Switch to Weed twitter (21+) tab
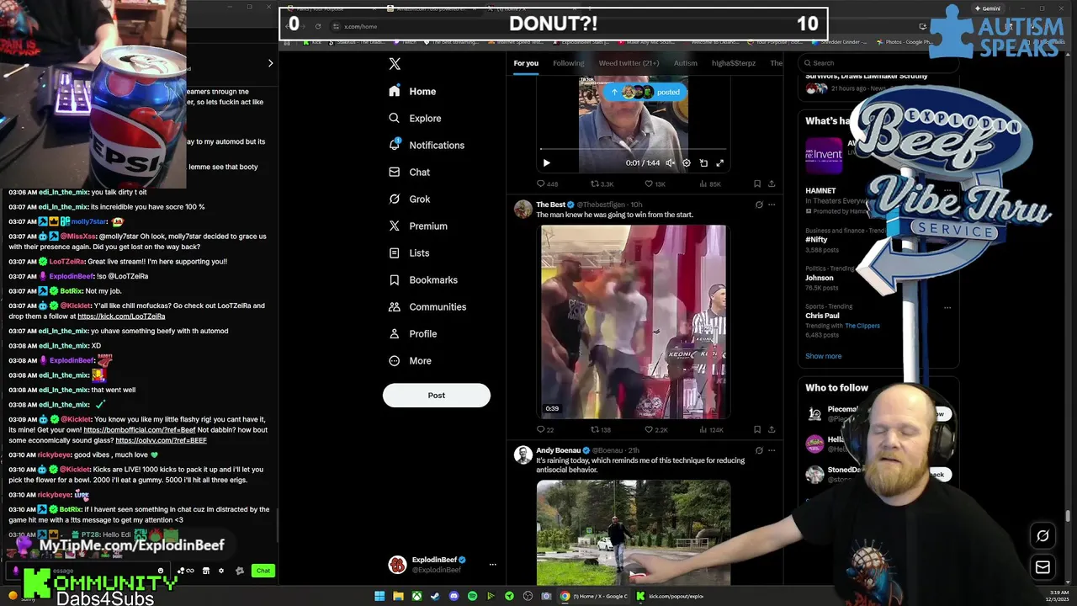This screenshot has height=606, width=1077. pyautogui.click(x=629, y=63)
